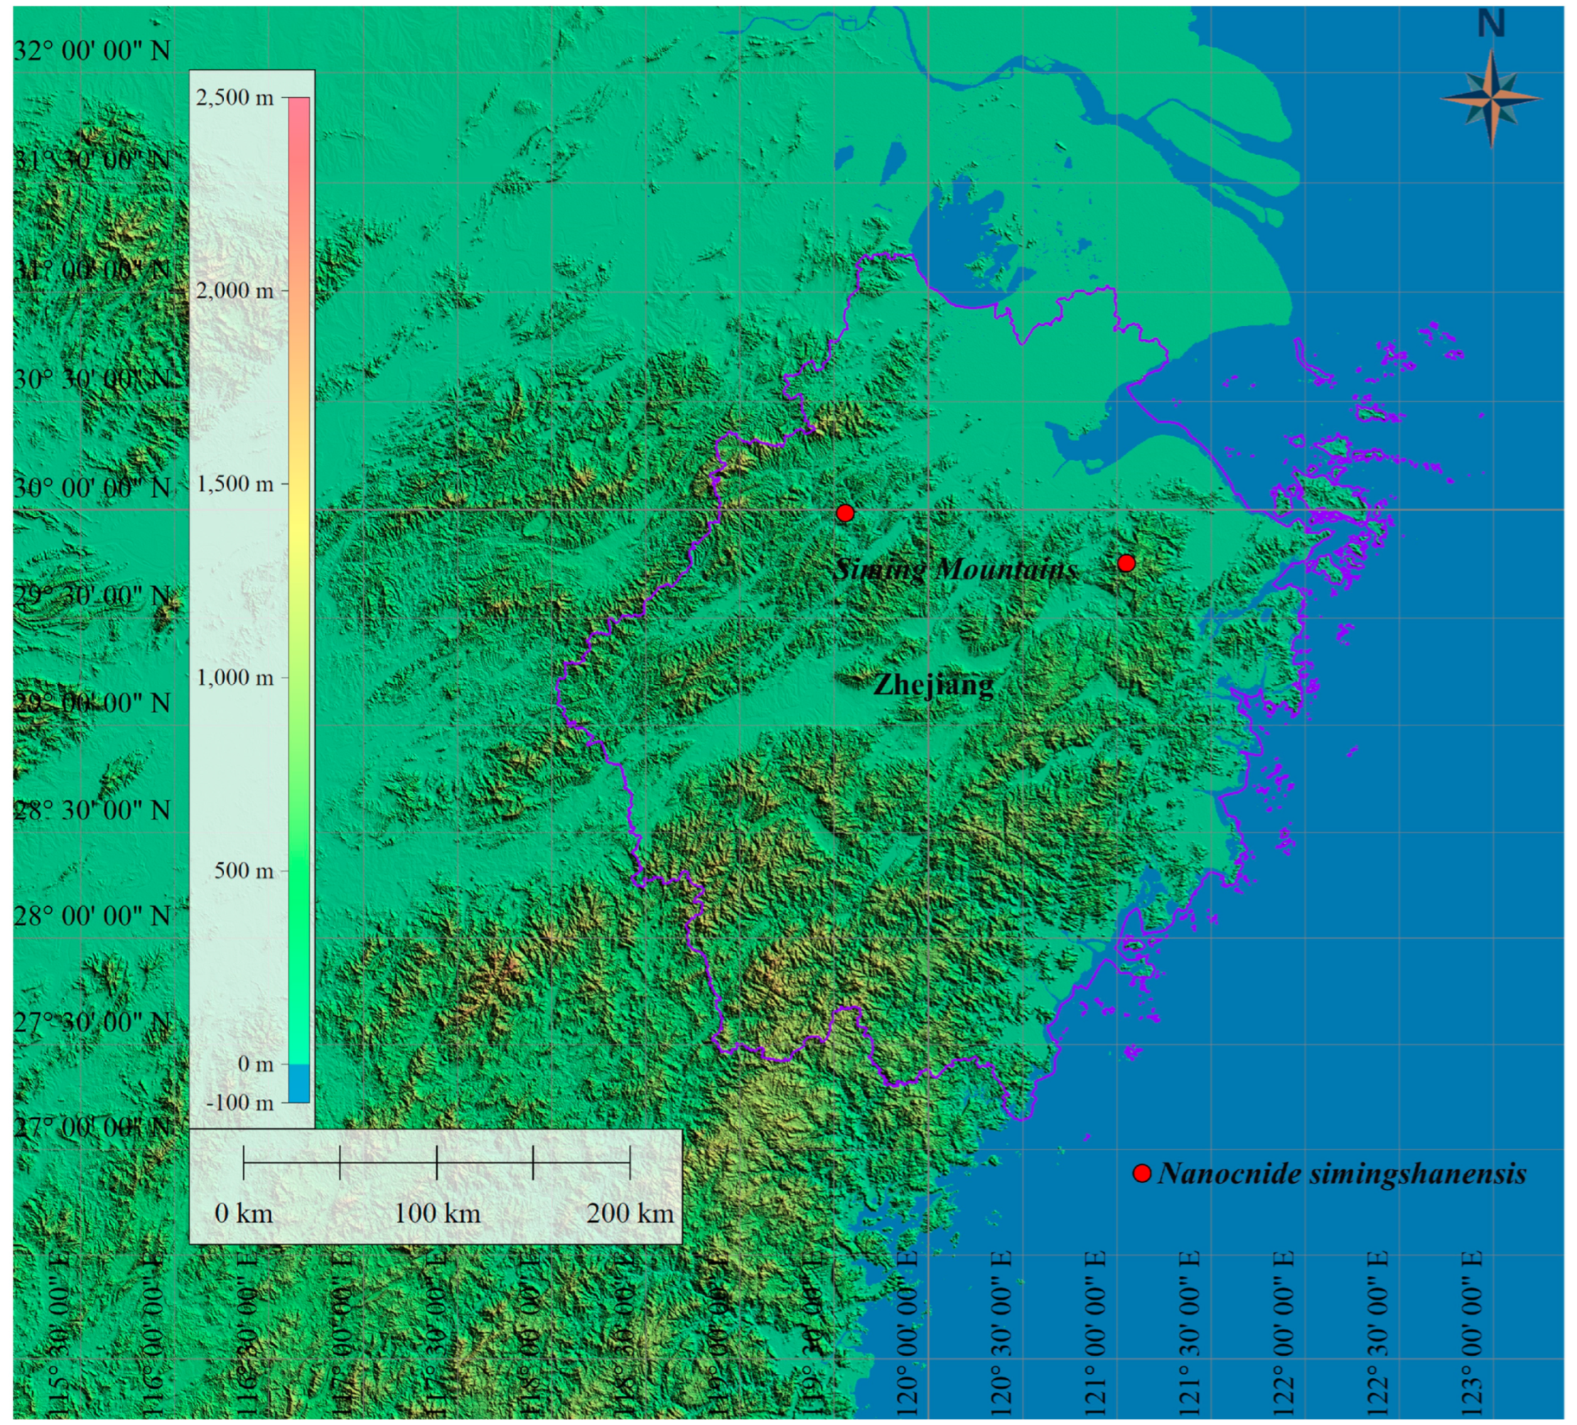Click the 200 km scale bar label
The image size is (1577, 1425).
tap(630, 1213)
